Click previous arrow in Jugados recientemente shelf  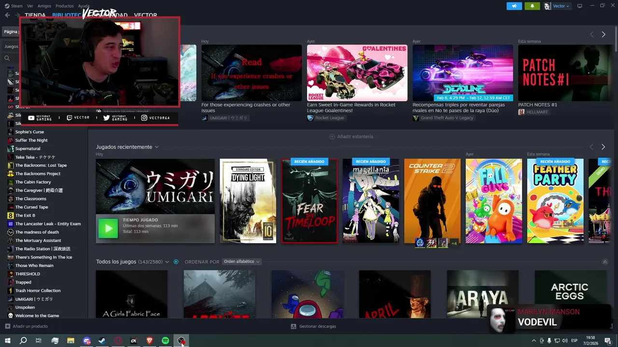coord(591,147)
